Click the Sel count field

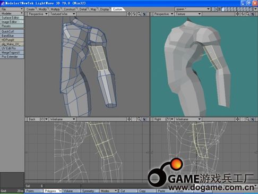tap(34, 186)
